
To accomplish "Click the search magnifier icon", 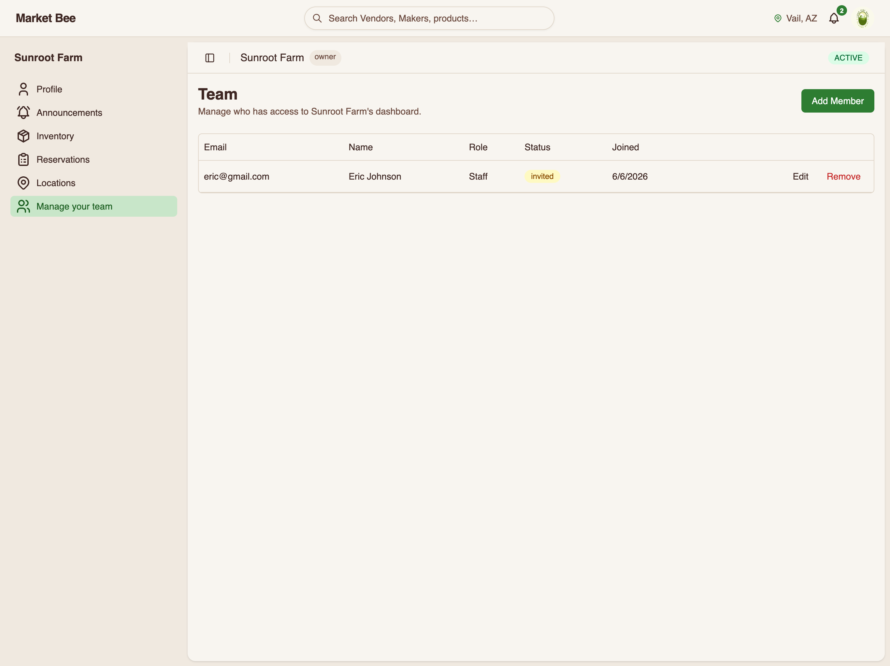I will click(317, 18).
